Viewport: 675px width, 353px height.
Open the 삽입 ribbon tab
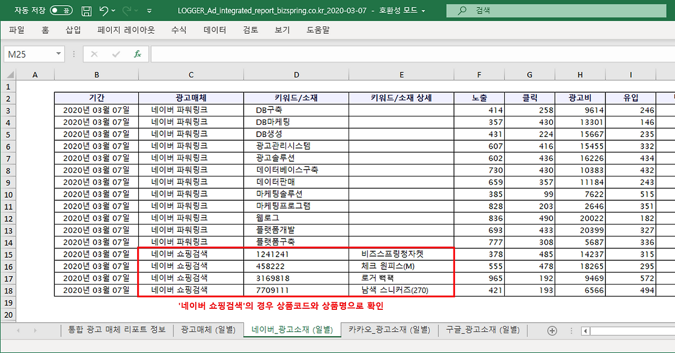click(x=73, y=30)
